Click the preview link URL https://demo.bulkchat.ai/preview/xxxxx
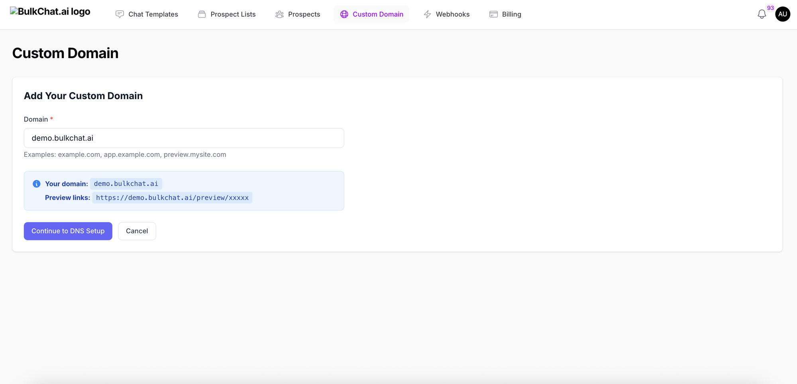Image resolution: width=797 pixels, height=384 pixels. pos(172,198)
